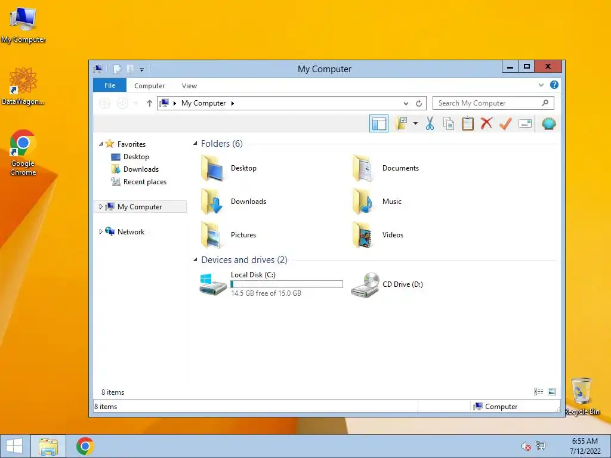Image resolution: width=611 pixels, height=458 pixels.
Task: Open the folder options dropdown arrow
Action: (415, 124)
